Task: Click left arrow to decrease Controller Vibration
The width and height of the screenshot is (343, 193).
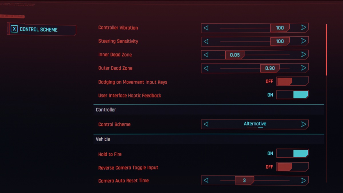Action: (x=207, y=28)
